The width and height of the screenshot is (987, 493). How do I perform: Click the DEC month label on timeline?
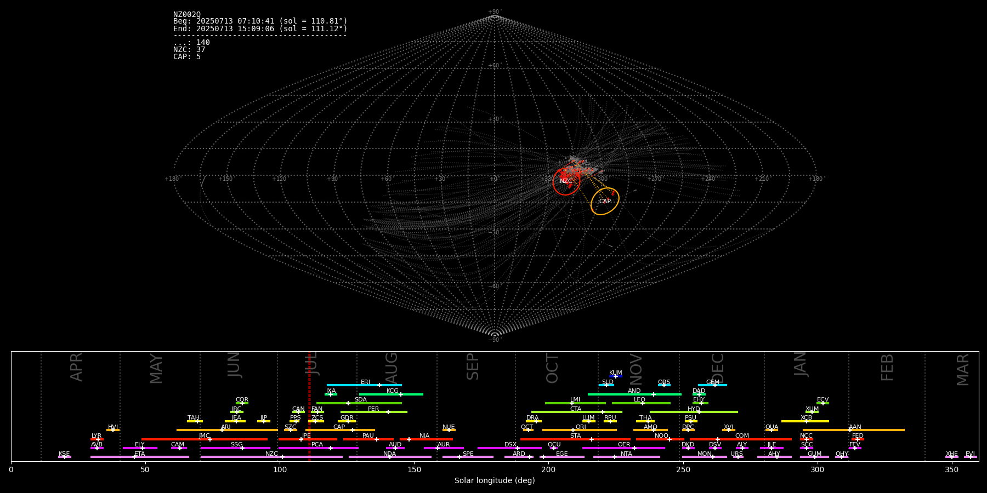tap(718, 368)
